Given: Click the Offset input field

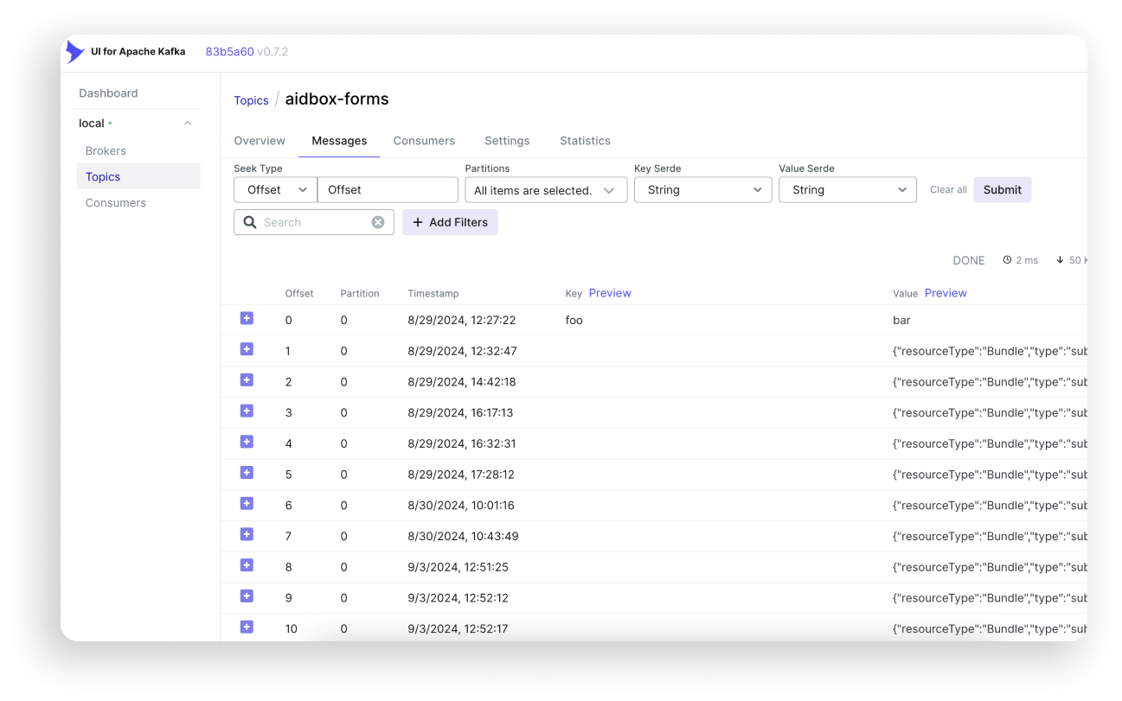Looking at the screenshot, I should click(x=388, y=190).
